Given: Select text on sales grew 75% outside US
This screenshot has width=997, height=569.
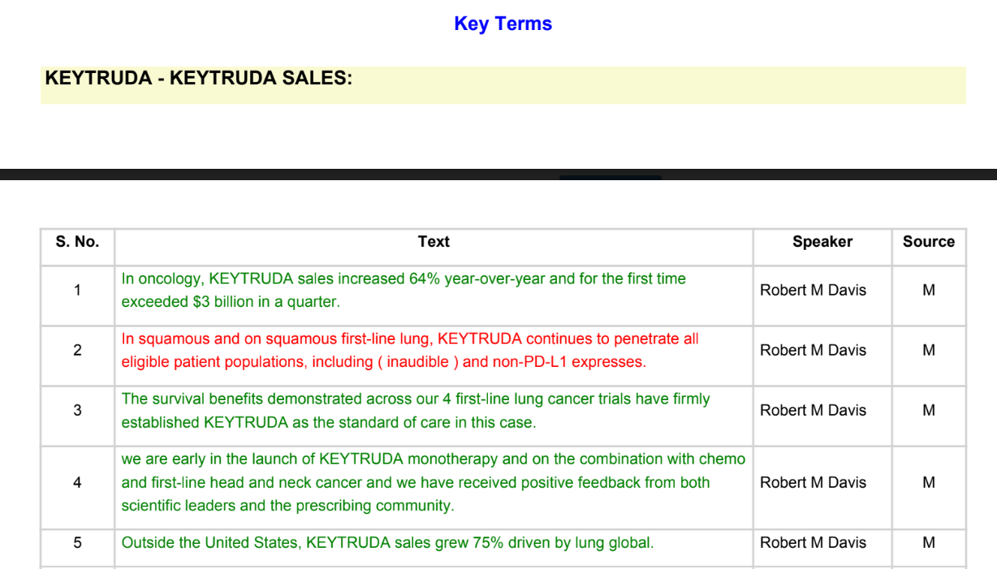Looking at the screenshot, I should pyautogui.click(x=387, y=543).
